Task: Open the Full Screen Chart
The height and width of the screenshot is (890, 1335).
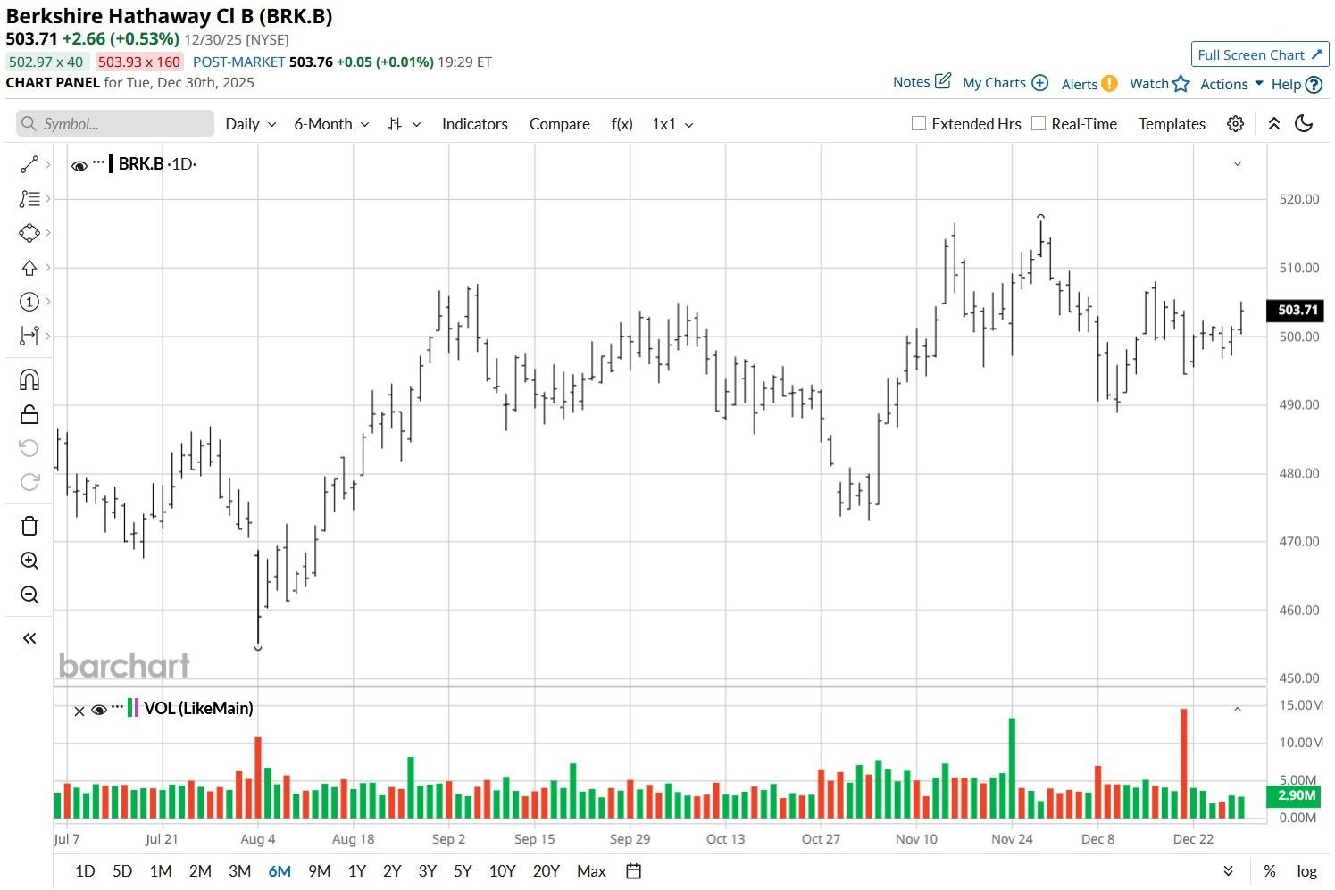Action: coord(1260,54)
